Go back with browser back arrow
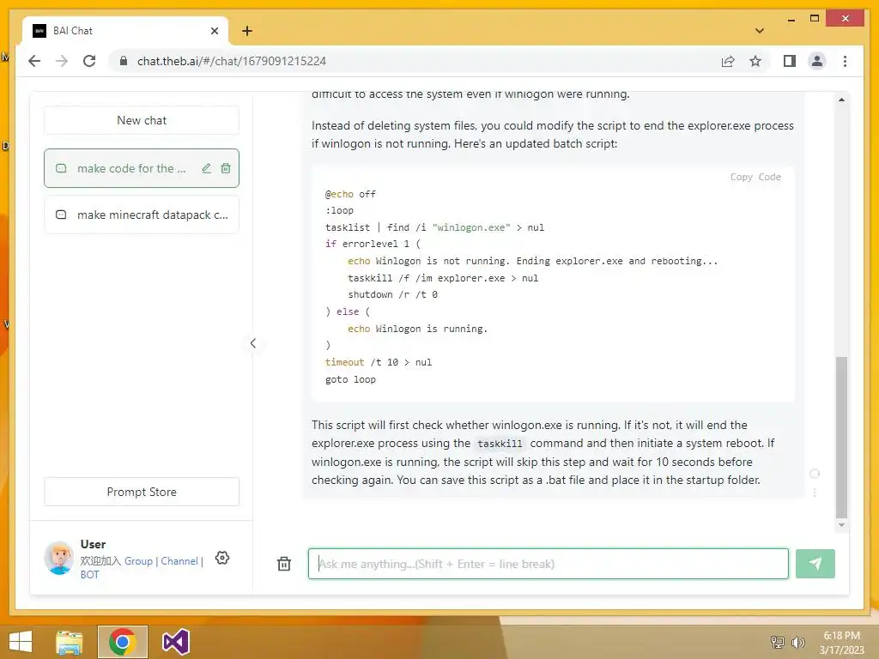Screen dimensions: 879x659 34,61
